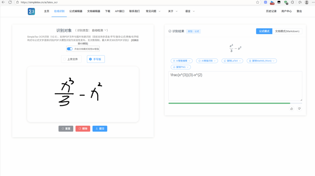Click the green confidence progress bar

[229, 103]
